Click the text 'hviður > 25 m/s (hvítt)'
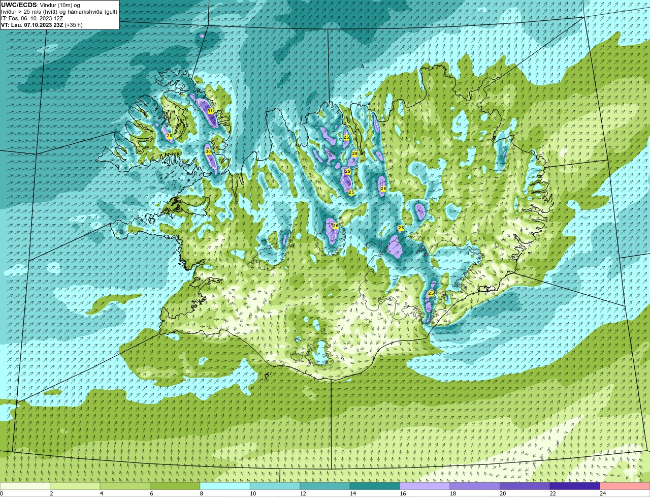The height and width of the screenshot is (497, 650). click(x=29, y=12)
